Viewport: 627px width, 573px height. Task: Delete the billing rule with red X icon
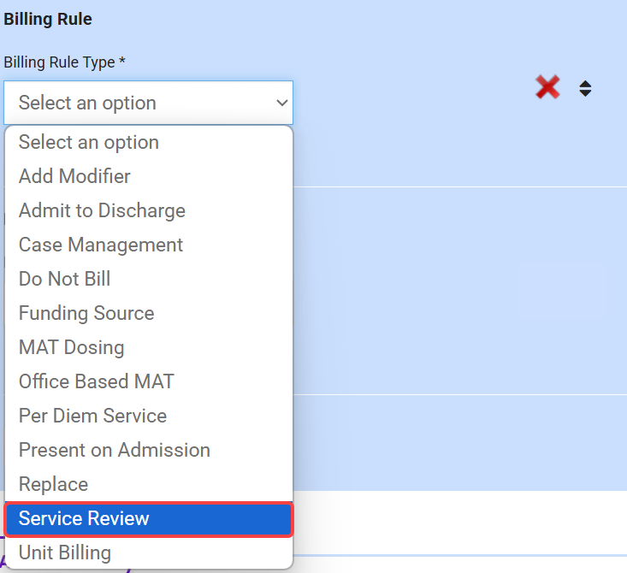coord(547,87)
